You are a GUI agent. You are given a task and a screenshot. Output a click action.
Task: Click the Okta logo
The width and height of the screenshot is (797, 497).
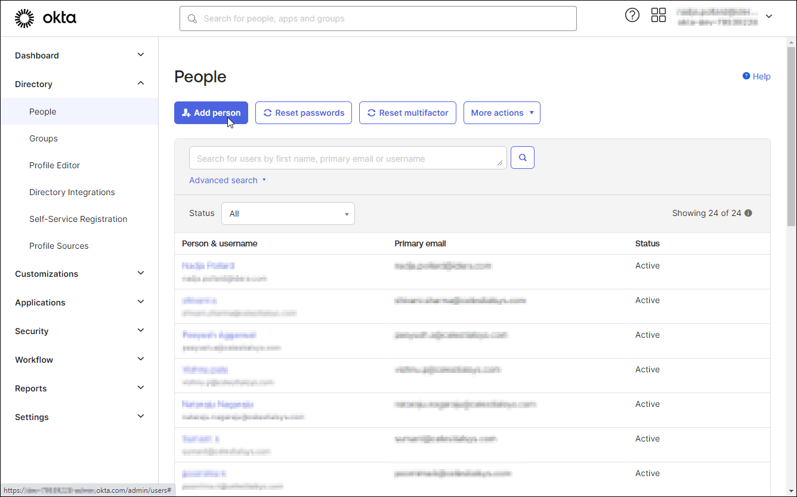point(45,18)
